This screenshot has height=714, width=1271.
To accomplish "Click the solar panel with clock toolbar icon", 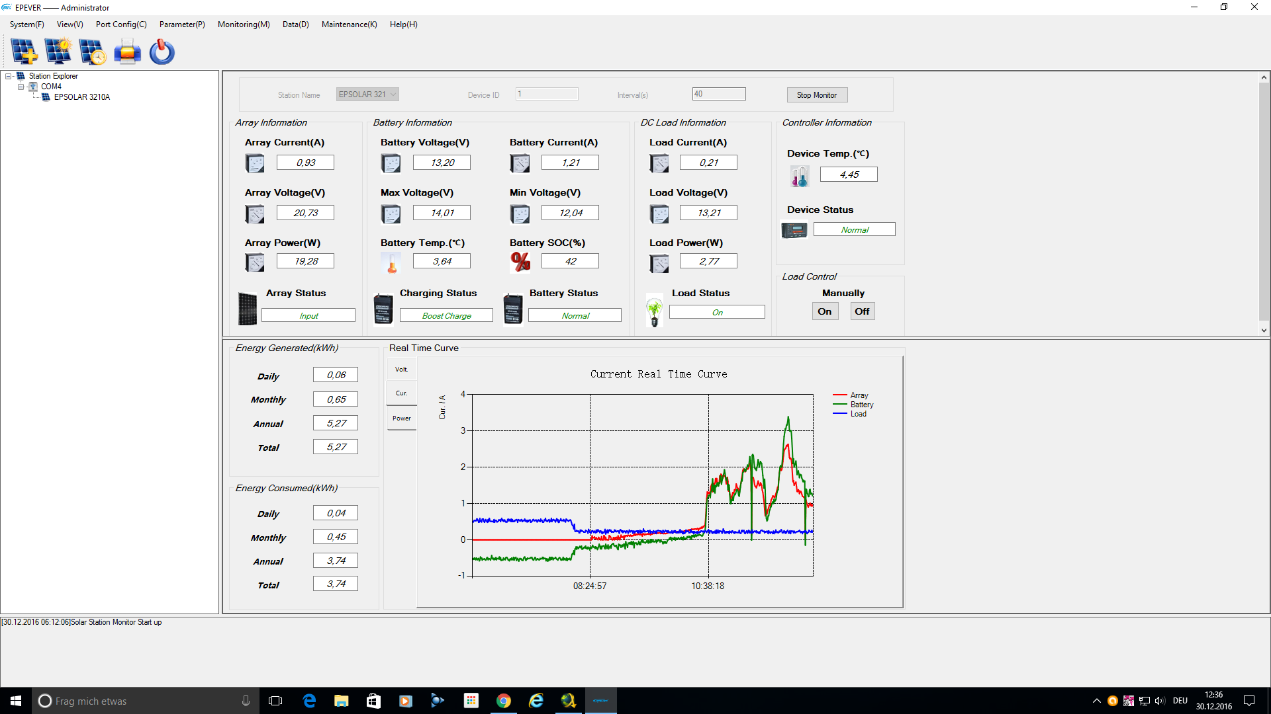I will tap(93, 52).
